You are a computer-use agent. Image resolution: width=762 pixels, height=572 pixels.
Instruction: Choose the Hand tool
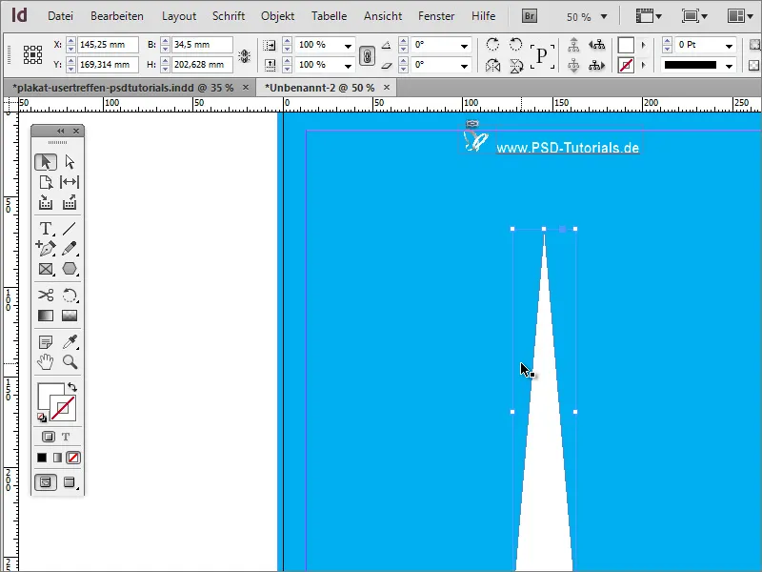coord(45,362)
